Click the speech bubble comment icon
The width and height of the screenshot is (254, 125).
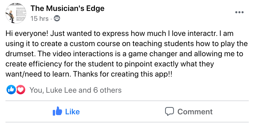170,111
